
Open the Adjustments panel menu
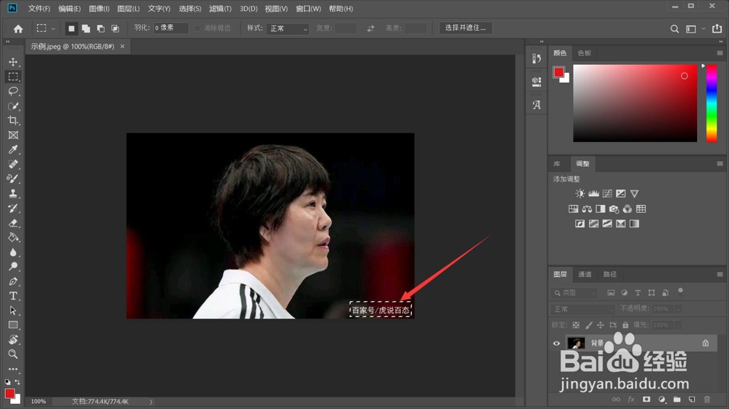click(720, 163)
